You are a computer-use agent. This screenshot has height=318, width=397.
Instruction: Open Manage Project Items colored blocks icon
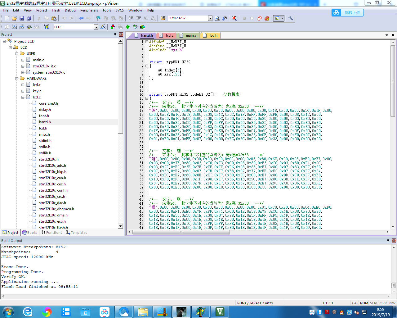click(x=113, y=27)
